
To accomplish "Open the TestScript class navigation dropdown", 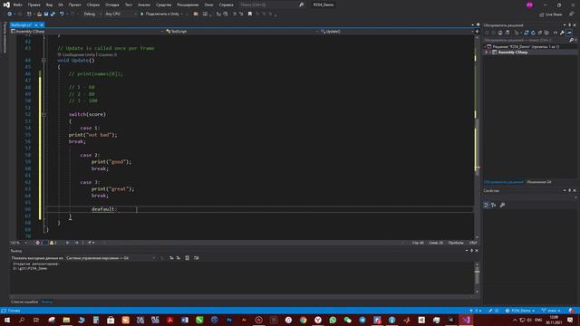I will [x=242, y=32].
